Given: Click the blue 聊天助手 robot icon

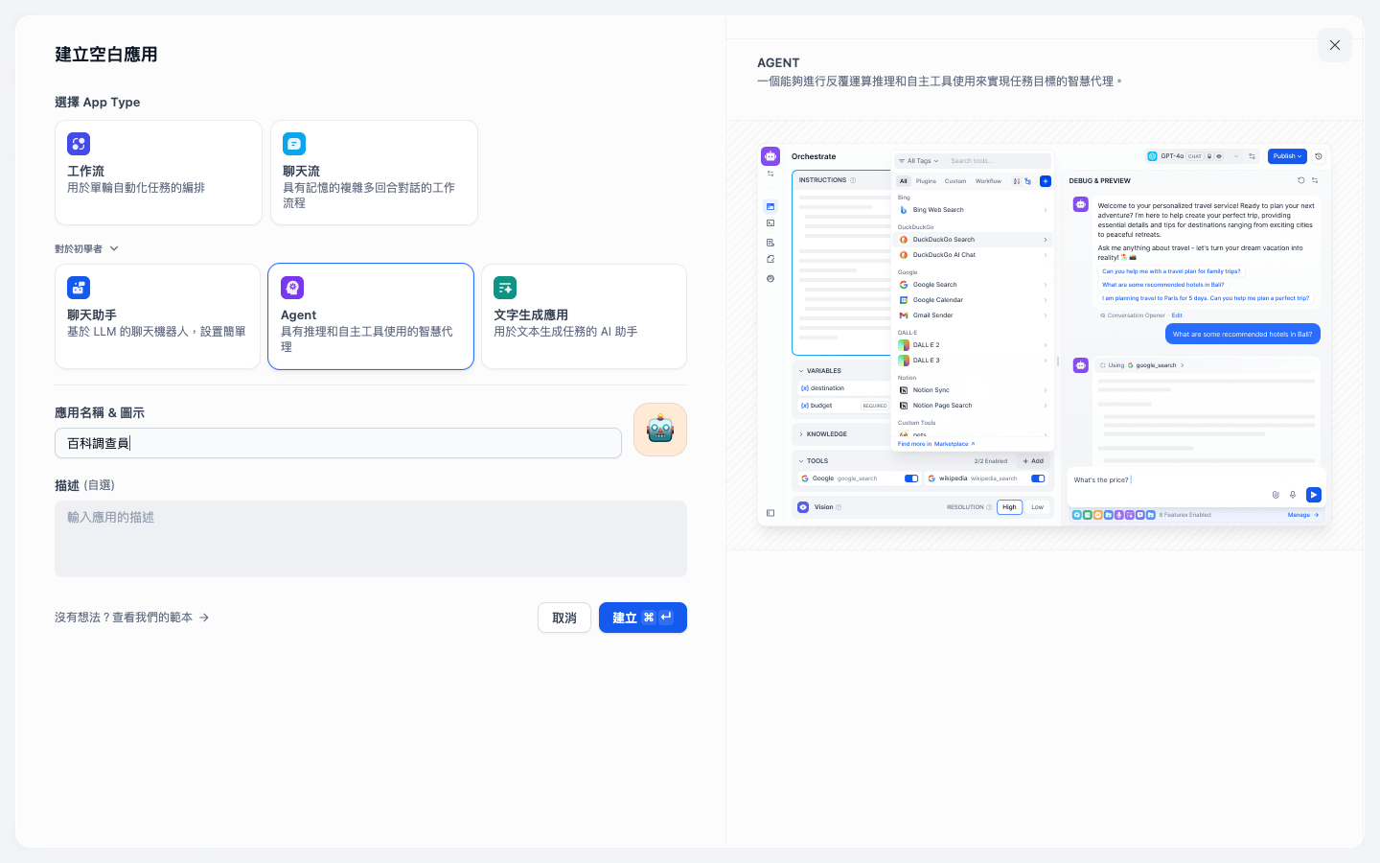Looking at the screenshot, I should (x=79, y=288).
